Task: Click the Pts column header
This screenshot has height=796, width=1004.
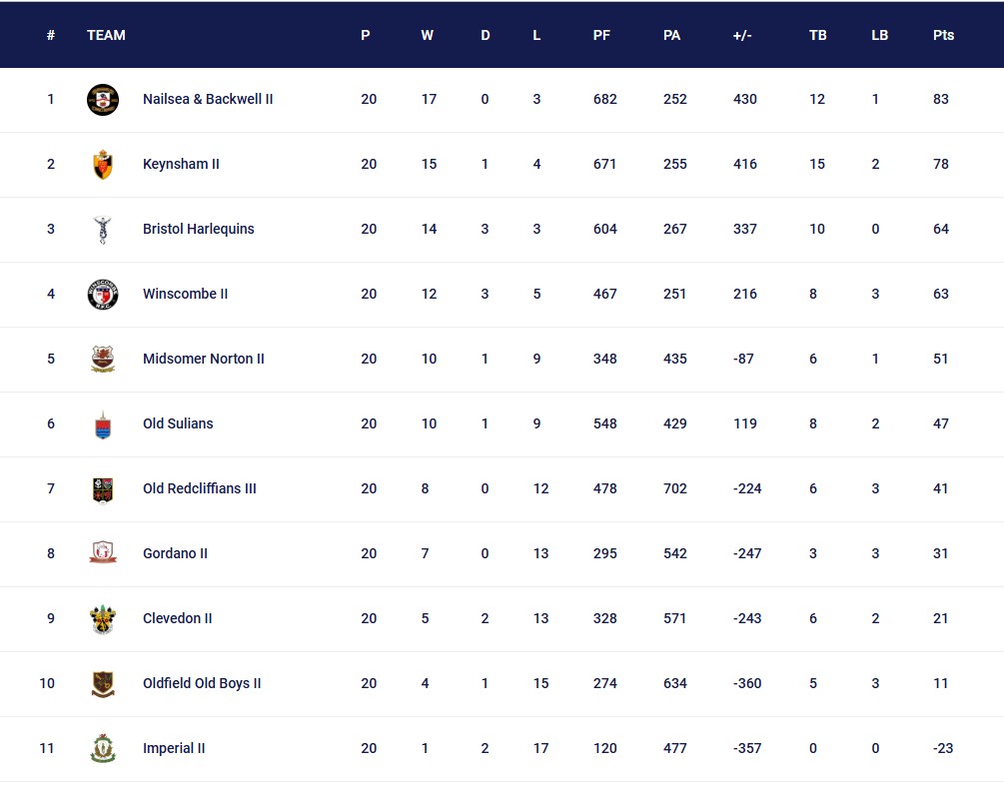Action: pos(943,35)
